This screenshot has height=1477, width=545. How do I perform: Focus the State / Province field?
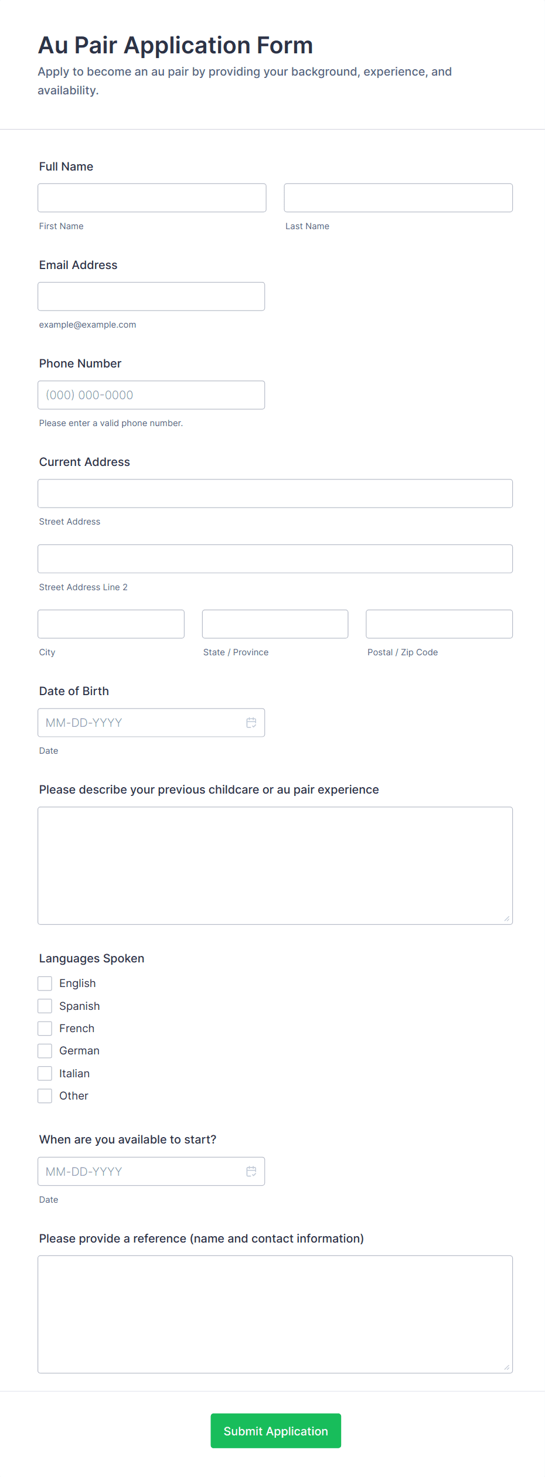click(275, 624)
